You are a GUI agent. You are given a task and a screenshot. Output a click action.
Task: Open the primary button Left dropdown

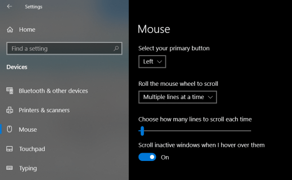click(152, 61)
